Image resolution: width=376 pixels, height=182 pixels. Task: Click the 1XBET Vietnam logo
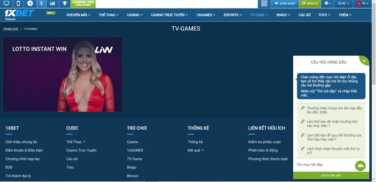(x=19, y=15)
